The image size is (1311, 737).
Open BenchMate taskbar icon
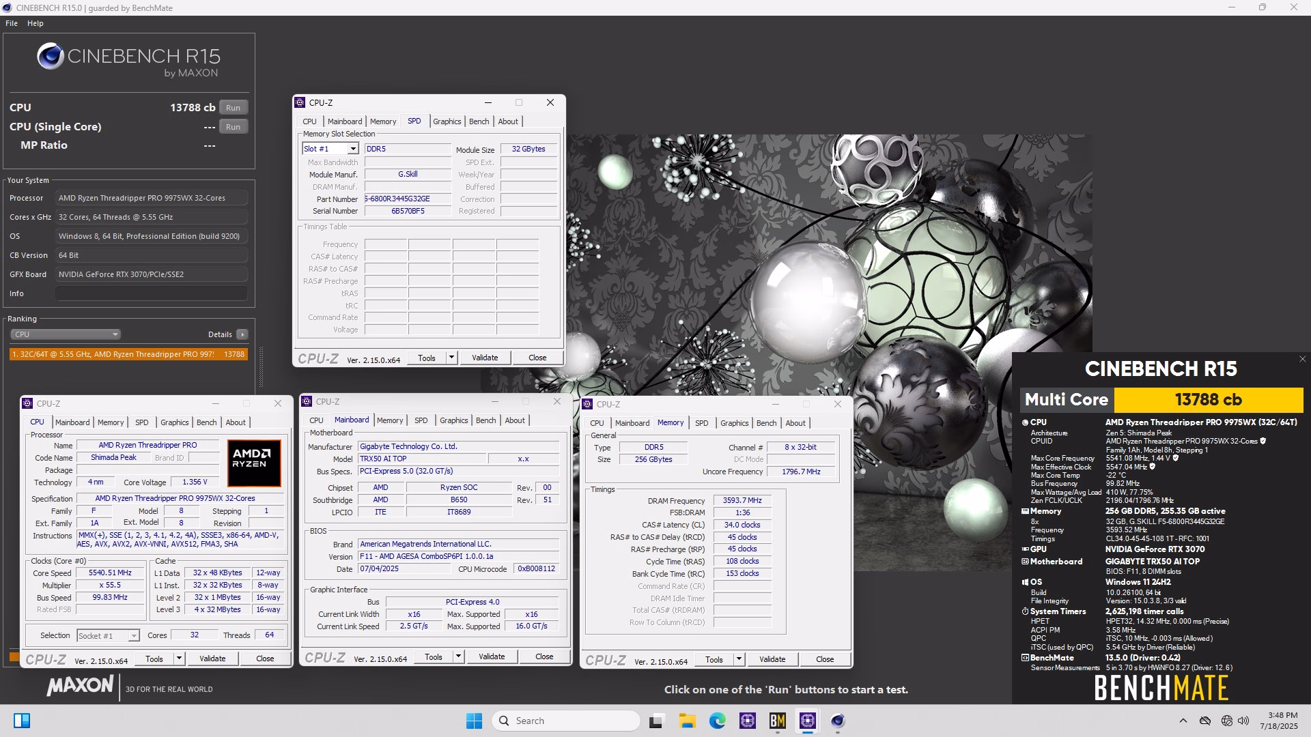point(777,721)
